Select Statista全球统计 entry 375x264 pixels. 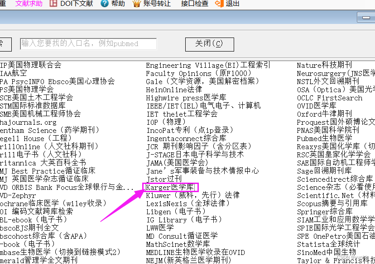[x=328, y=244]
